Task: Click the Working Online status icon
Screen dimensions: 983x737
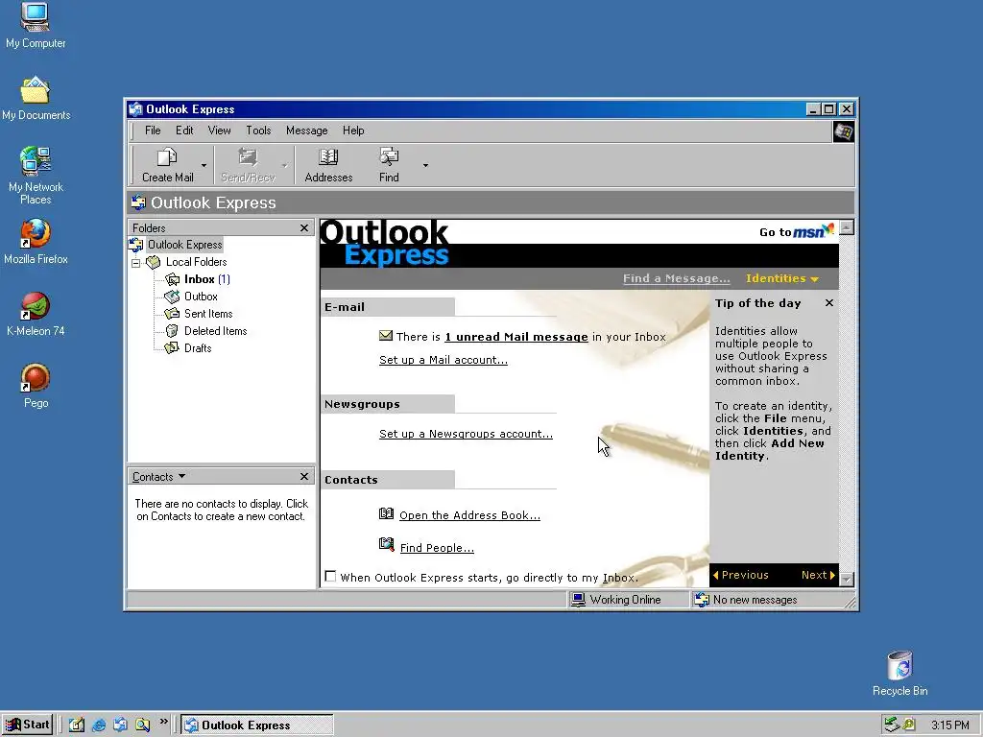Action: (x=577, y=600)
